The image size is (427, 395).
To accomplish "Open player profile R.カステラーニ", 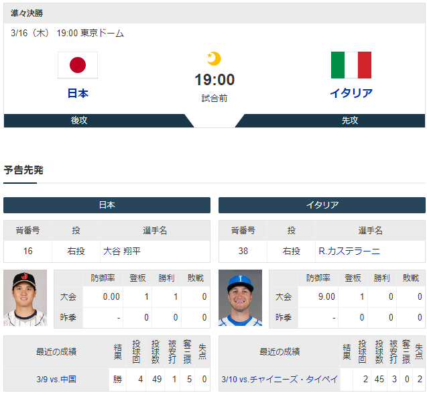I will click(349, 251).
